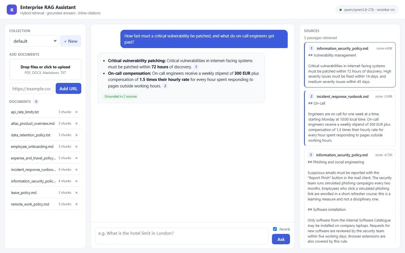Click score 4.658 on first source
Image resolution: width=405 pixels, height=253 pixels.
[x=384, y=48]
